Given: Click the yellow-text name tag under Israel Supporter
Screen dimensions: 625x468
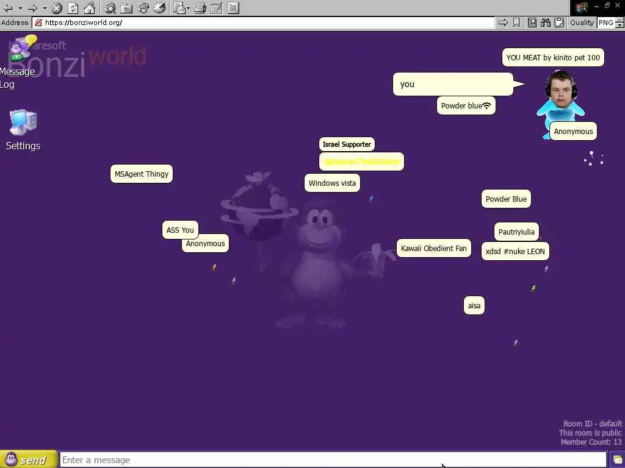Looking at the screenshot, I should [x=361, y=161].
